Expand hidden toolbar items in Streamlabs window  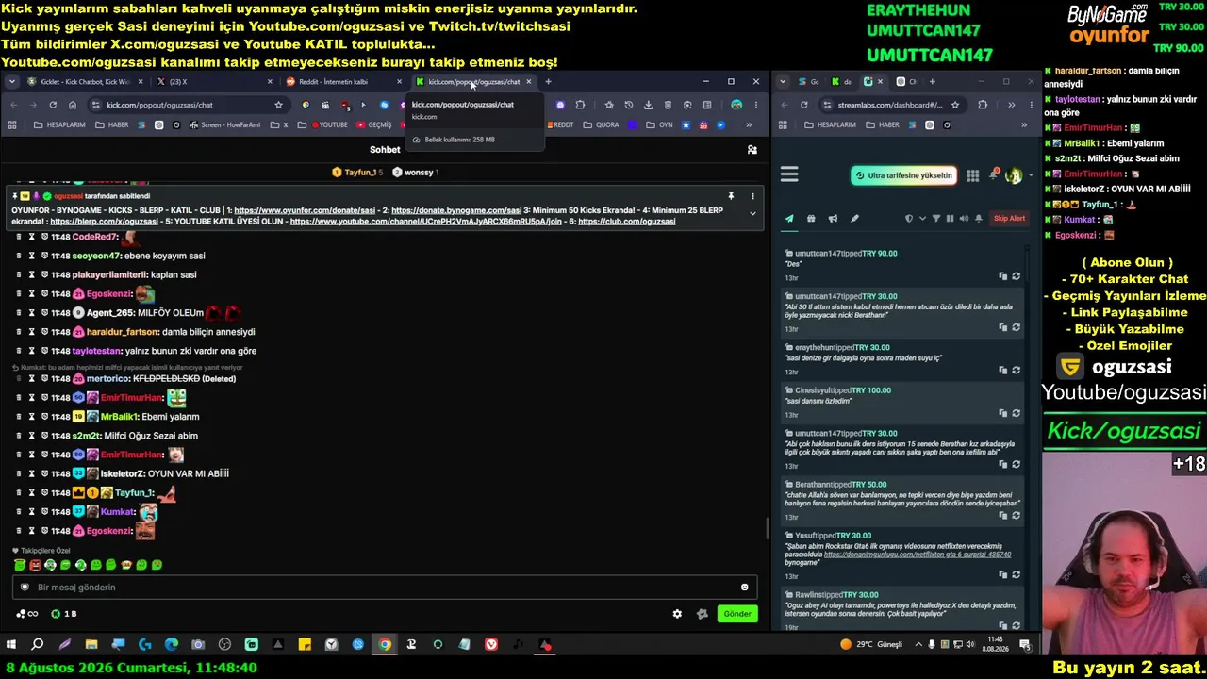(1011, 105)
